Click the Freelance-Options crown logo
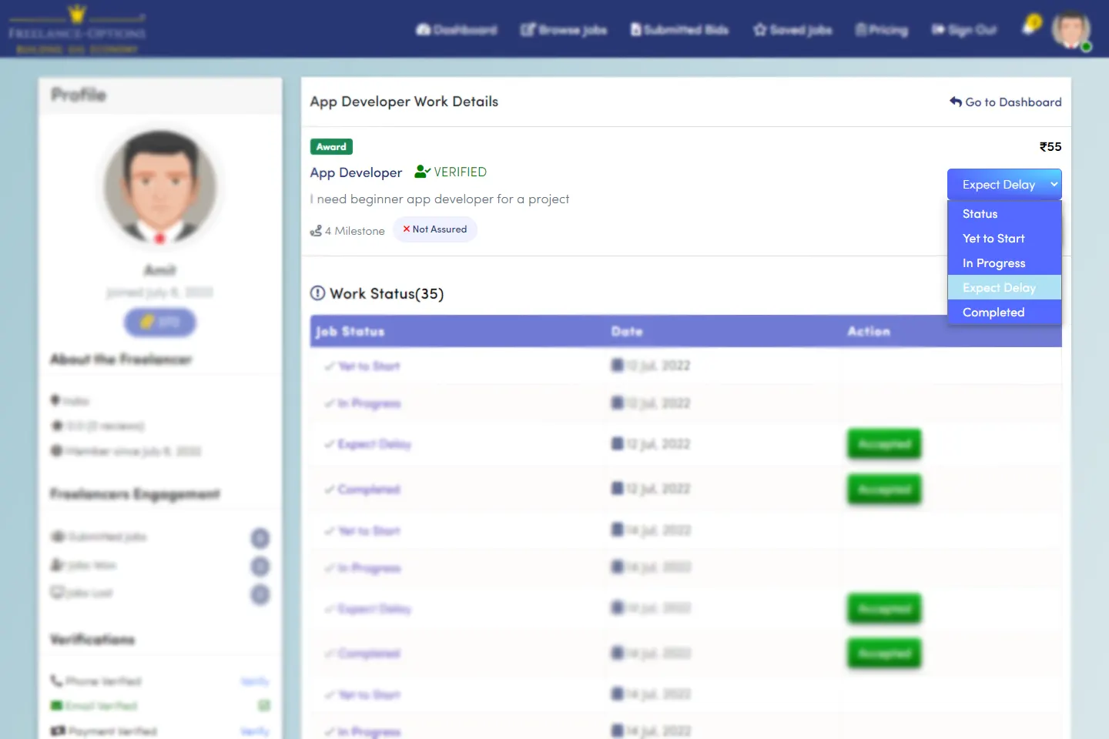Viewport: 1109px width, 739px height. tap(77, 29)
